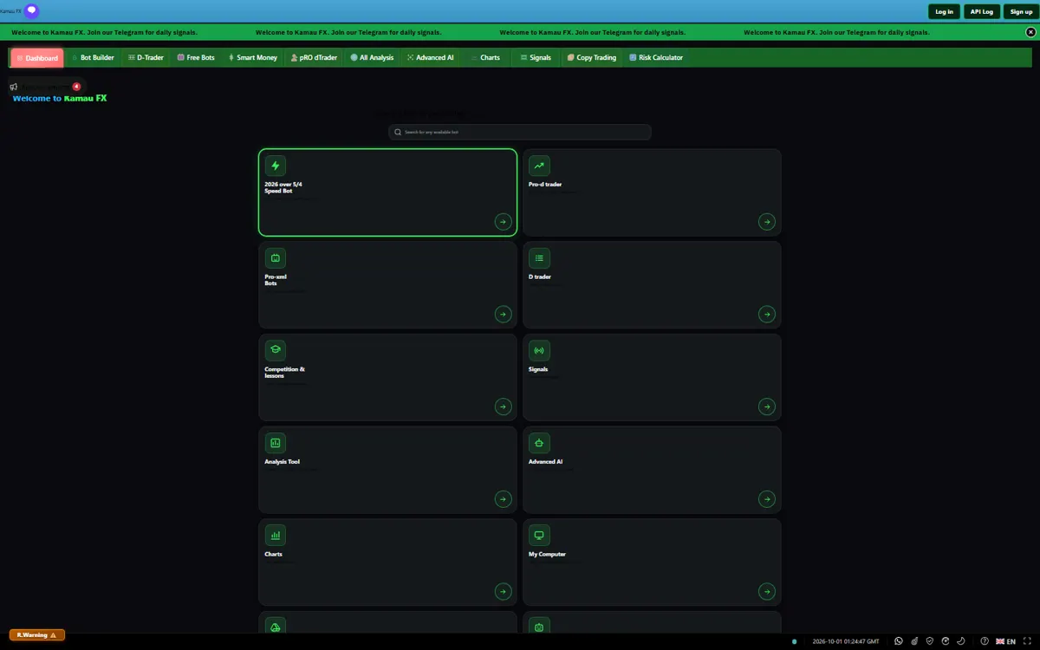Click the Competition & lessons graduation cap icon
The height and width of the screenshot is (650, 1040).
(276, 350)
